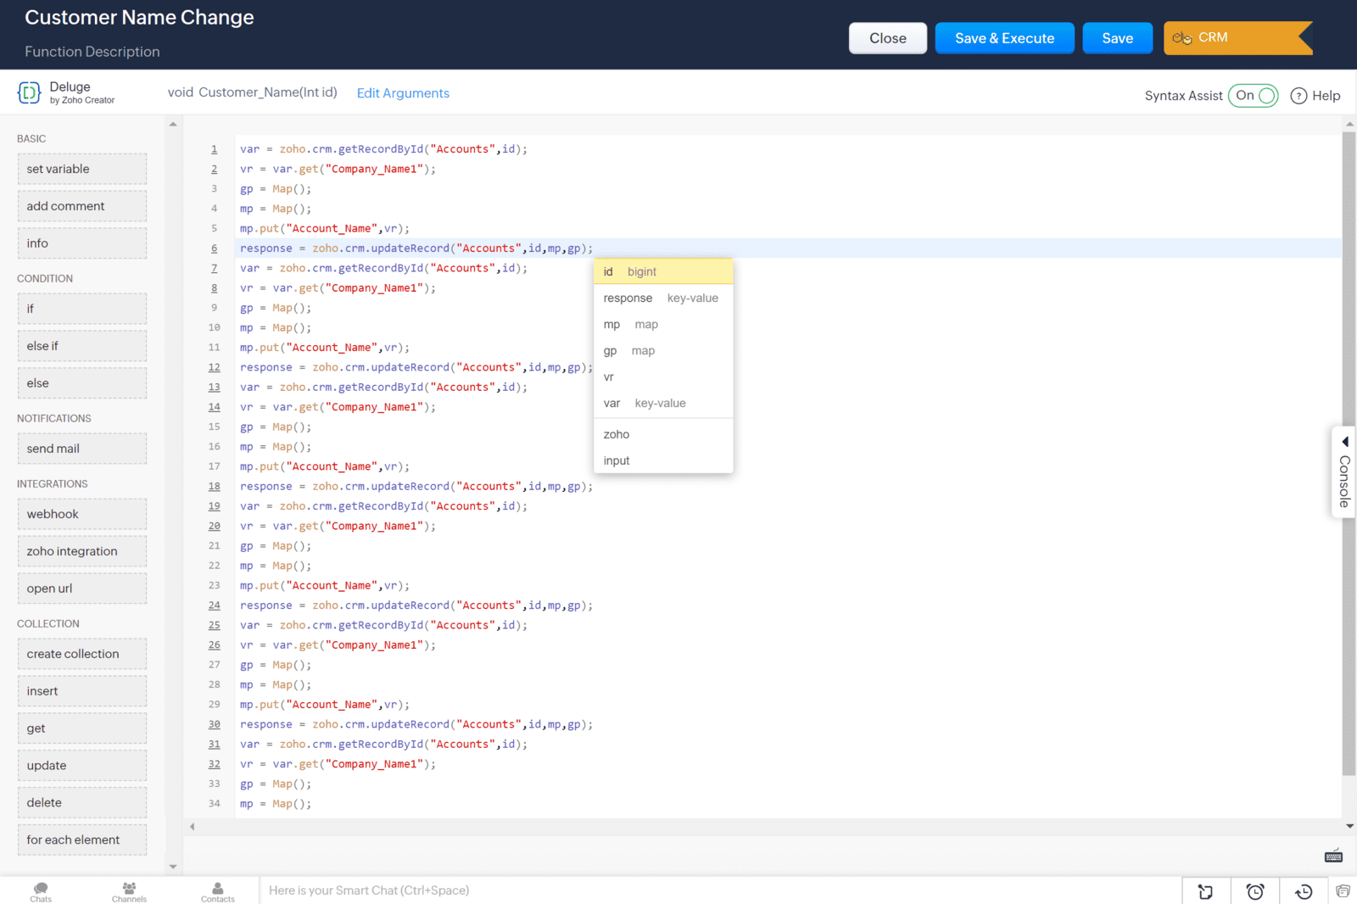Click the 'update' collection block
This screenshot has height=904, width=1357.
tap(82, 766)
